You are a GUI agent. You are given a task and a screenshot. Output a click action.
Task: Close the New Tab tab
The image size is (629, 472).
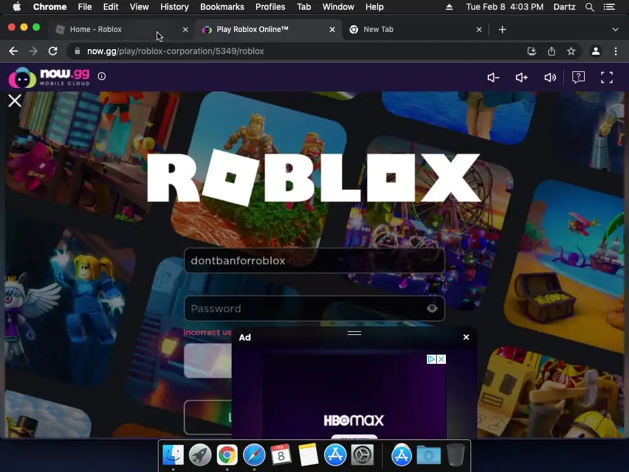click(x=479, y=29)
